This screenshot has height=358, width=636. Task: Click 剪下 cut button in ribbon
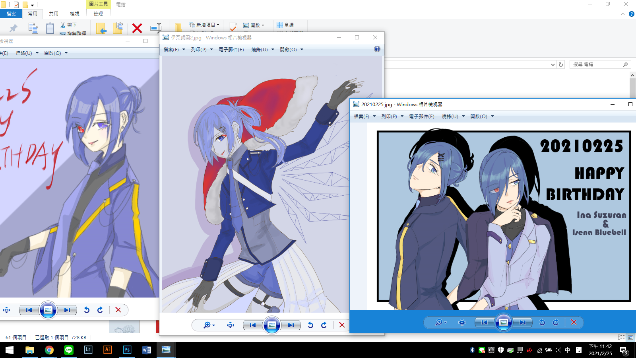[x=68, y=25]
